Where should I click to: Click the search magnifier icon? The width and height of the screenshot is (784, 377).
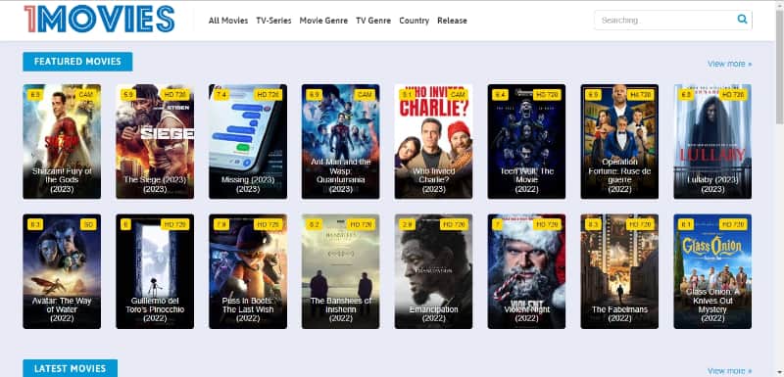click(x=742, y=20)
